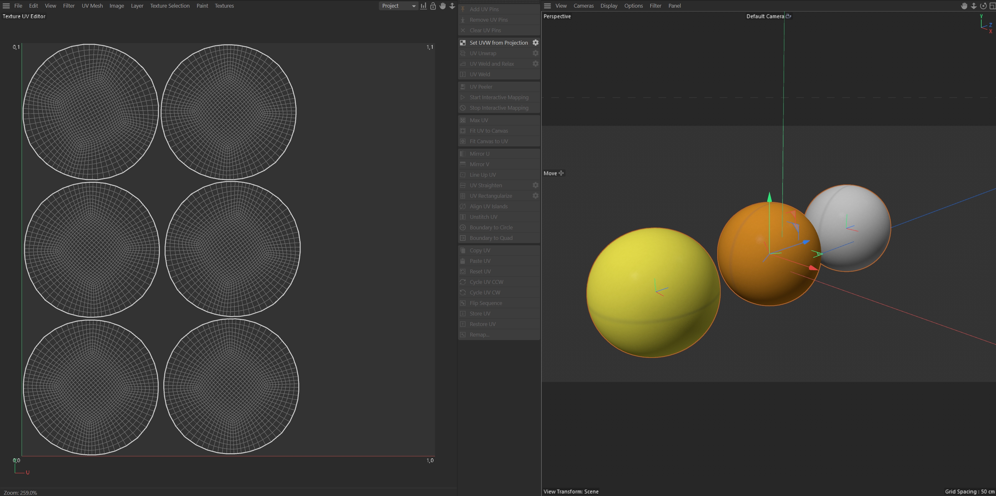Click the rotate camera icon in the viewport
996x496 pixels.
click(x=983, y=6)
